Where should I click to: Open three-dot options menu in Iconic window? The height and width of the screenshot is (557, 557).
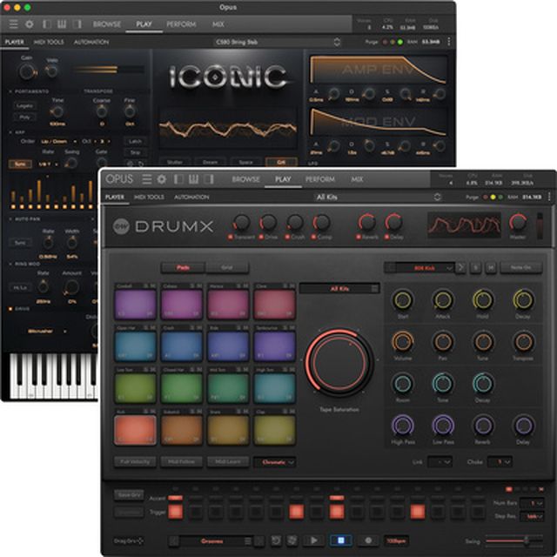449,42
